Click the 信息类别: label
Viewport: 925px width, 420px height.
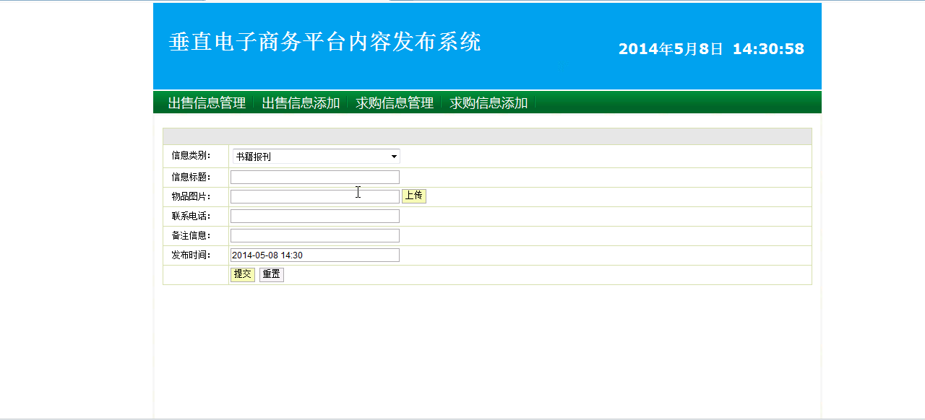point(191,155)
